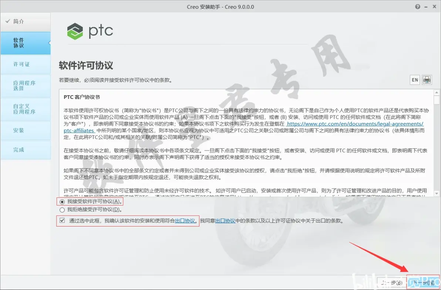Switch agreement language with EN button
Image resolution: width=441 pixels, height=290 pixels.
pos(415,80)
